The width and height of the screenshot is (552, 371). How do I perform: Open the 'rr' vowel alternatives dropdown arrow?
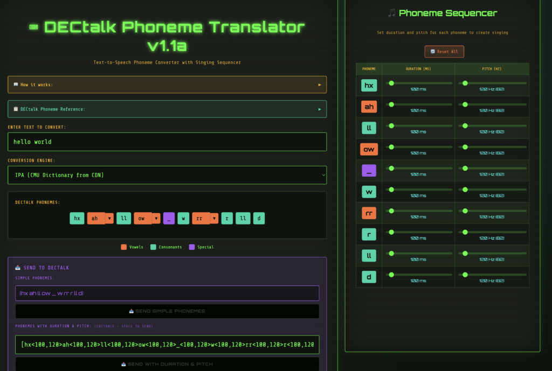tap(214, 218)
